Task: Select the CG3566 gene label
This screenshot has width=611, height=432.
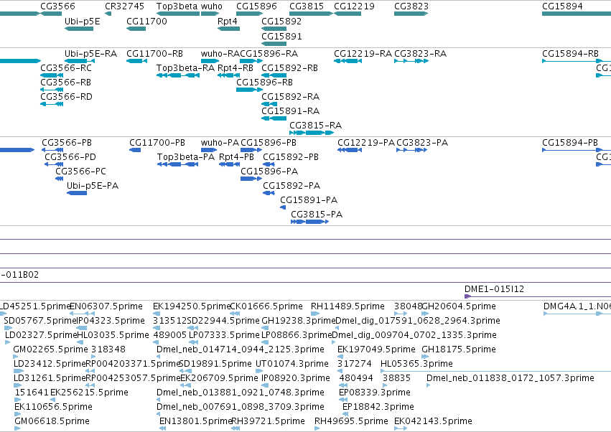Action: (x=57, y=6)
